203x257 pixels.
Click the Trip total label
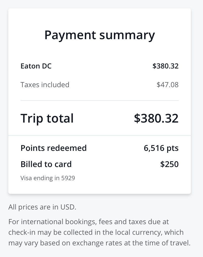47,118
